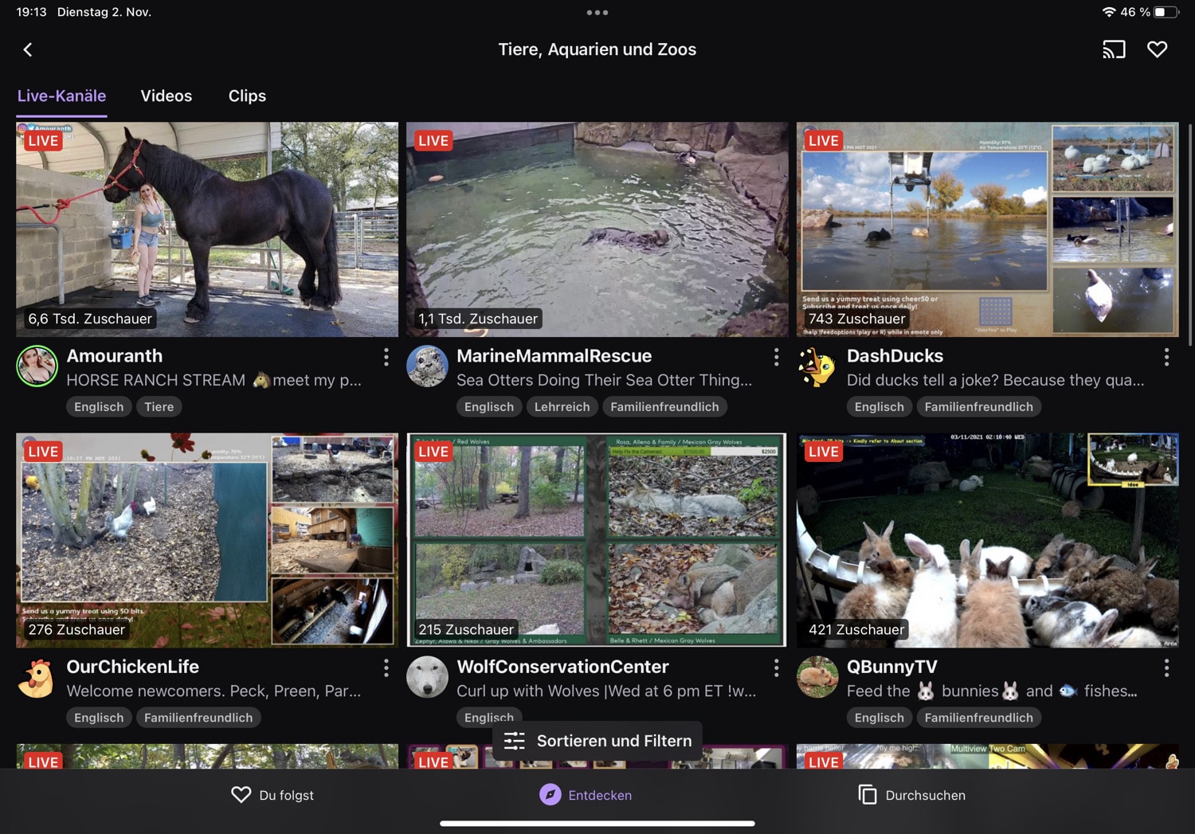Viewport: 1195px width, 834px height.
Task: Select the Lehrreich tag under MarineMammalRescue
Action: point(562,407)
